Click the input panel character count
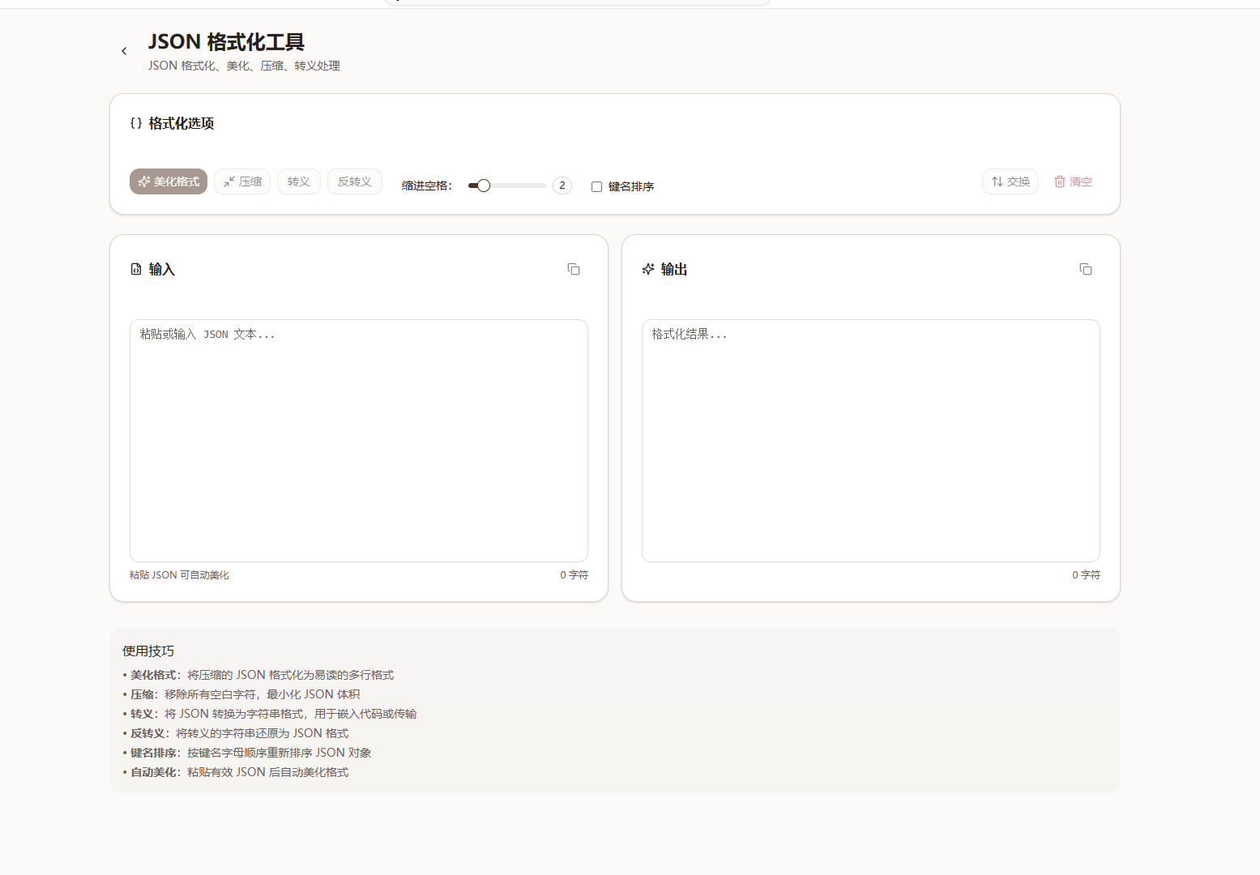 click(574, 574)
